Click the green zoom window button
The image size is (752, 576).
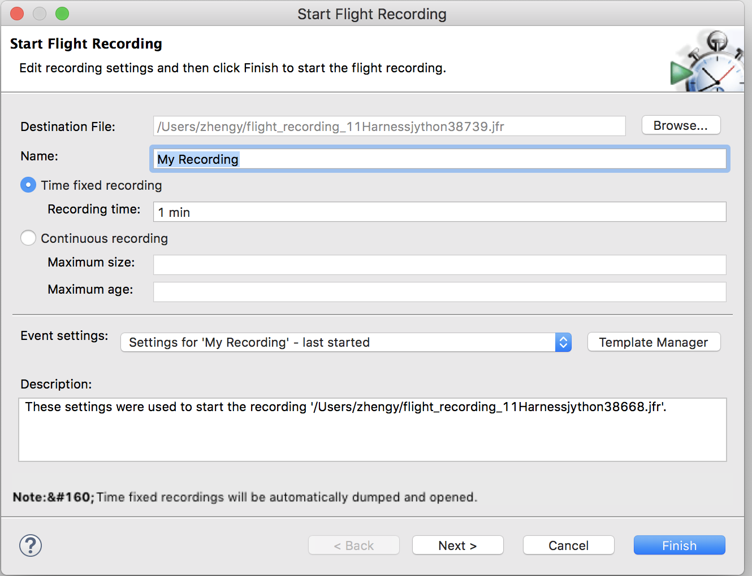click(62, 14)
